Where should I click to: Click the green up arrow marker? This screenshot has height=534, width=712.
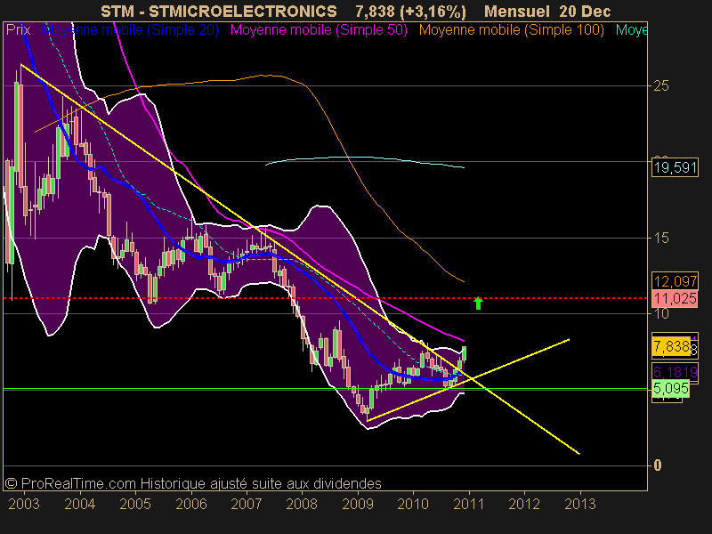tap(478, 303)
